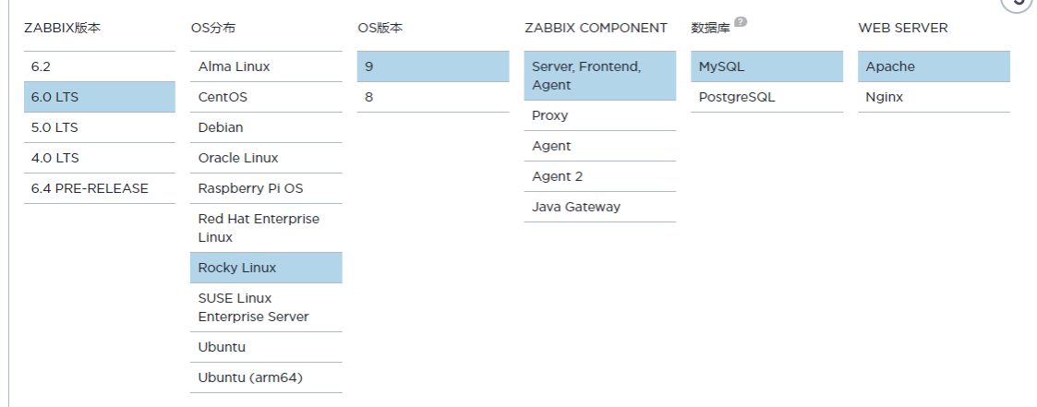Choose the 6.0 LTS version
The width and height of the screenshot is (1037, 407).
(99, 97)
